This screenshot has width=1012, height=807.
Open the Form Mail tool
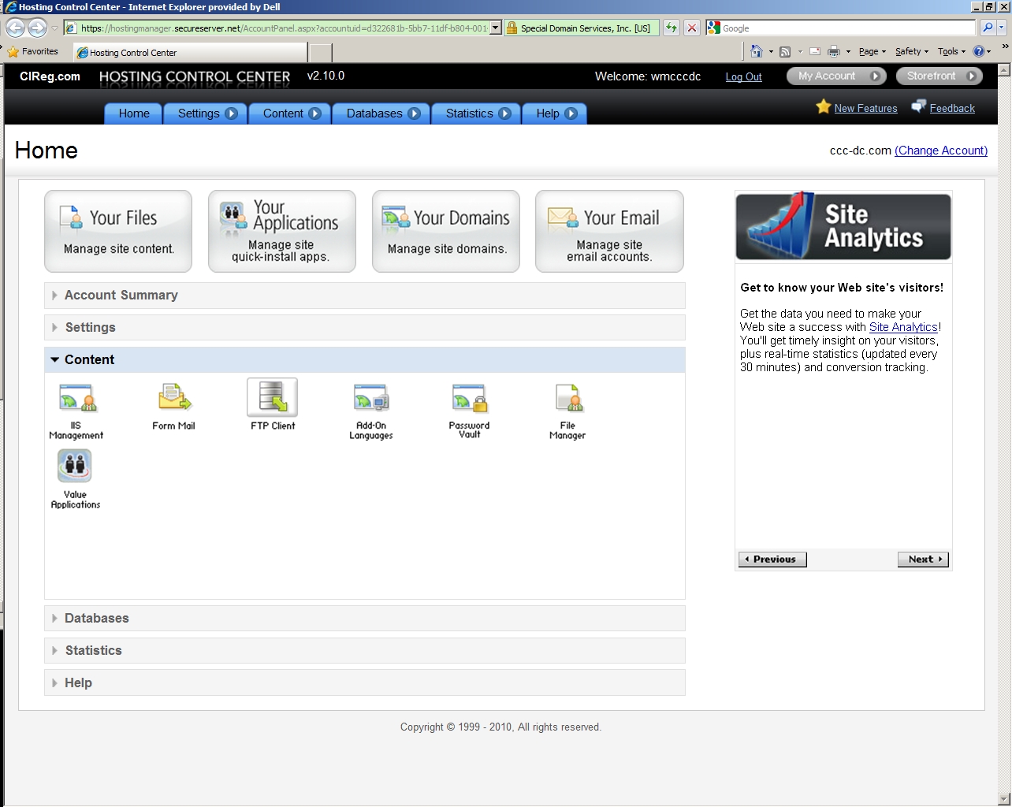point(173,407)
